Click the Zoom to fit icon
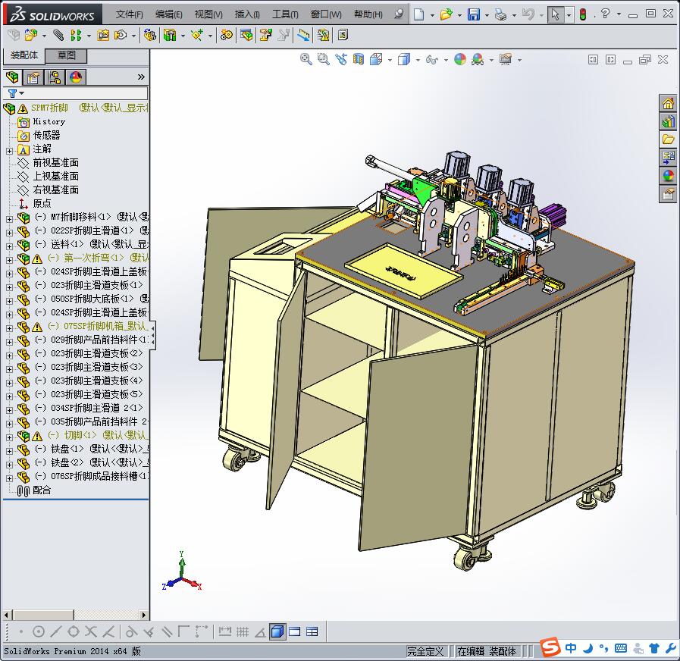The image size is (680, 661). tap(306, 59)
